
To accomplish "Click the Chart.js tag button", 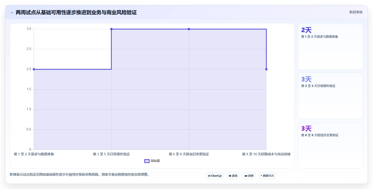I will pyautogui.click(x=215, y=176).
